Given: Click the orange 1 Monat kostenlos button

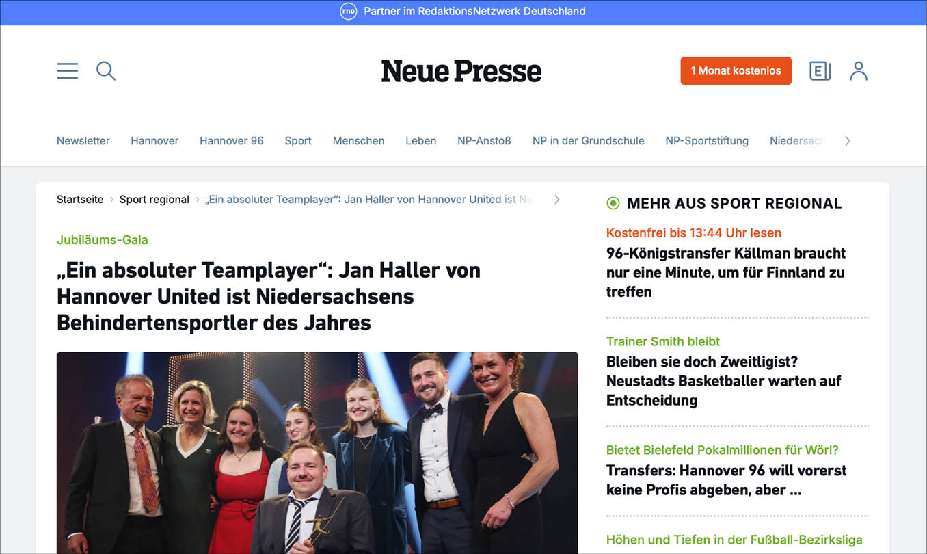Looking at the screenshot, I should click(736, 70).
